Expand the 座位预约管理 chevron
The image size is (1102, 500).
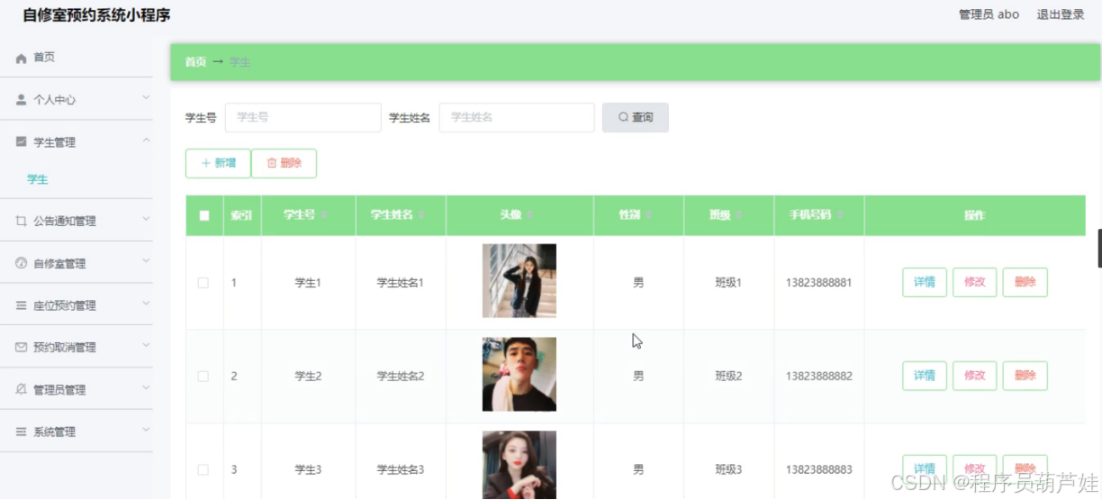146,304
